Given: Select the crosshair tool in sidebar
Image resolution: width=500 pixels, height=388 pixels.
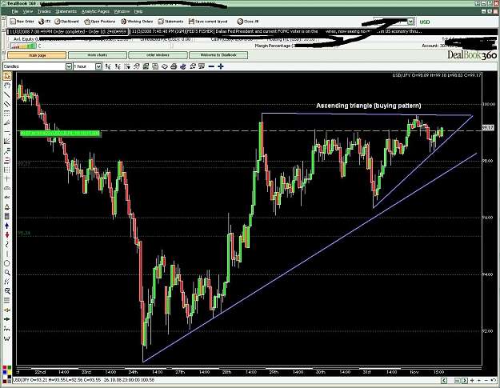Looking at the screenshot, I should click(x=7, y=179).
